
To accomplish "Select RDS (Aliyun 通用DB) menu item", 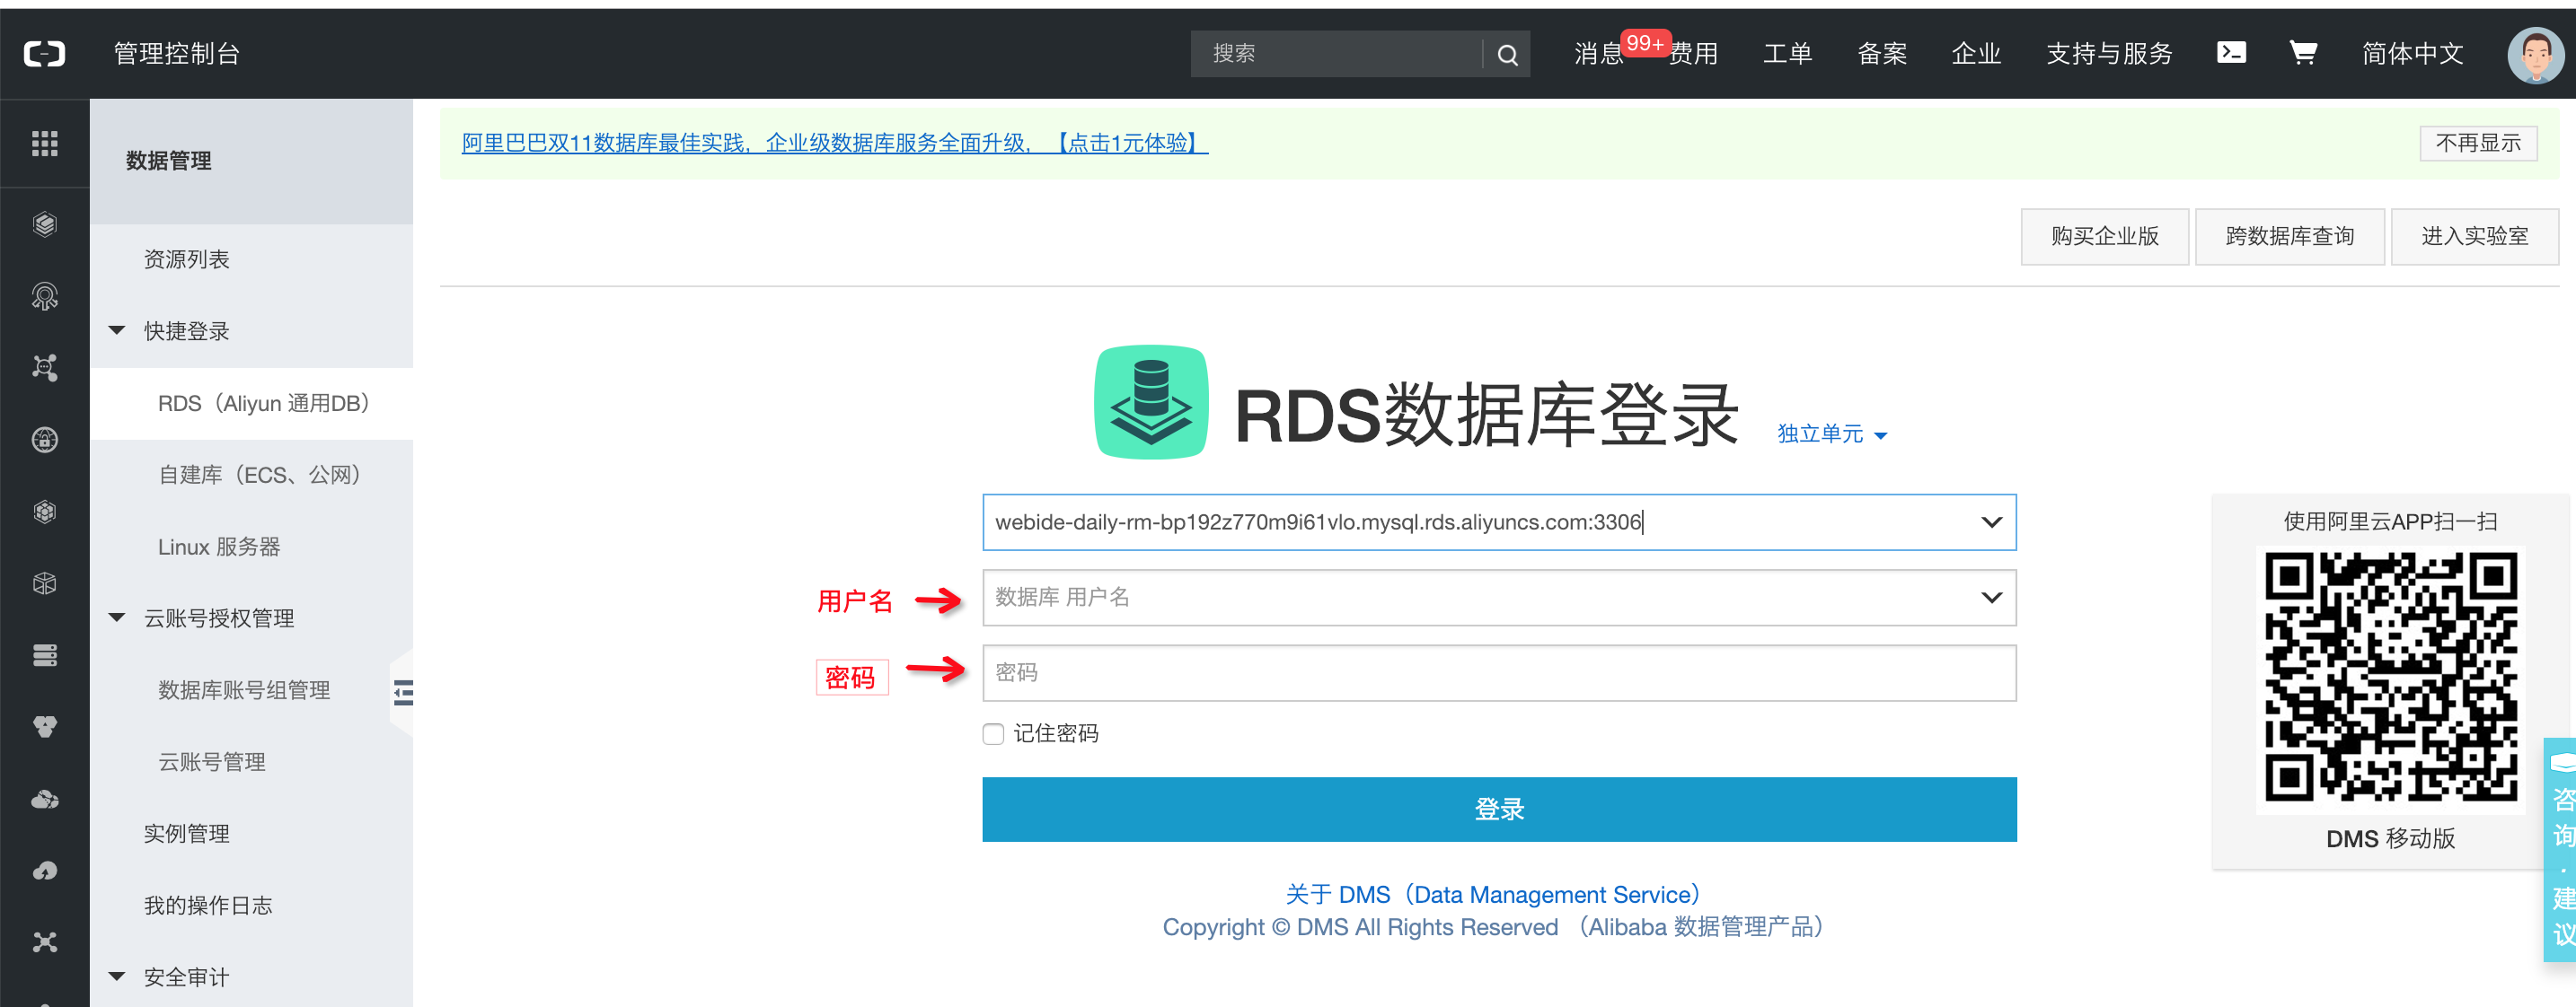I will click(264, 404).
